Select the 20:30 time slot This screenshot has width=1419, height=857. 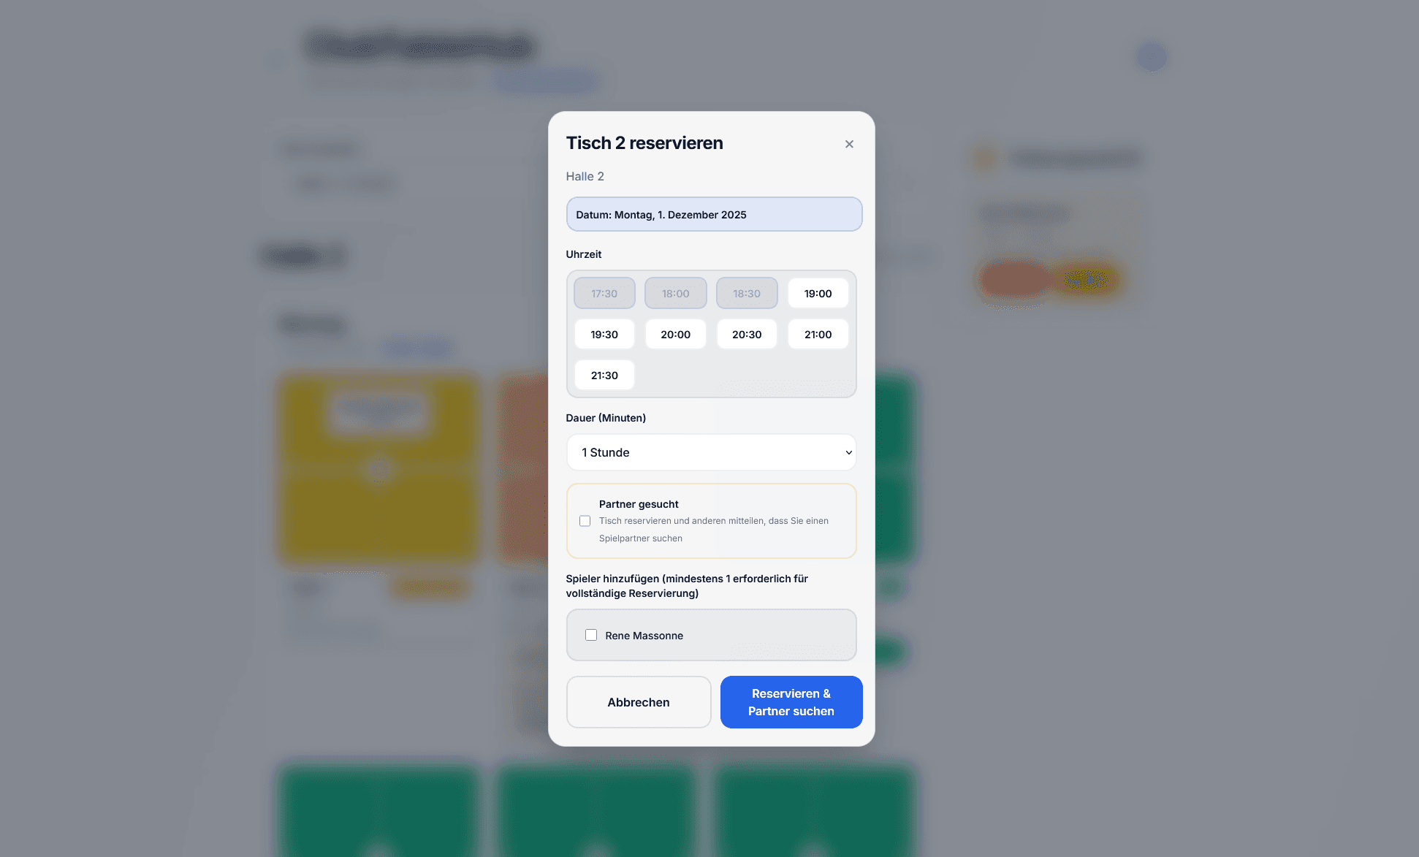pos(747,334)
